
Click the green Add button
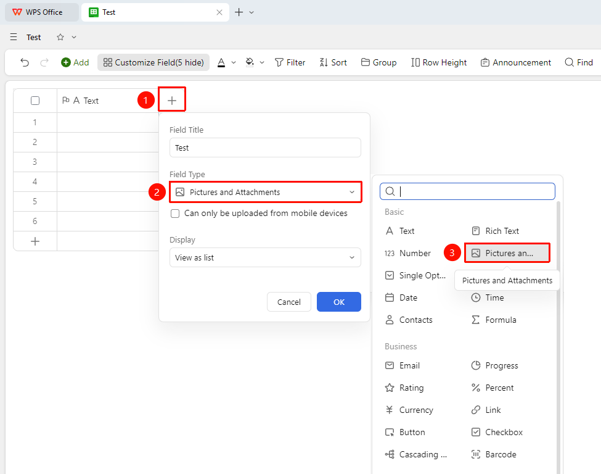pyautogui.click(x=75, y=62)
